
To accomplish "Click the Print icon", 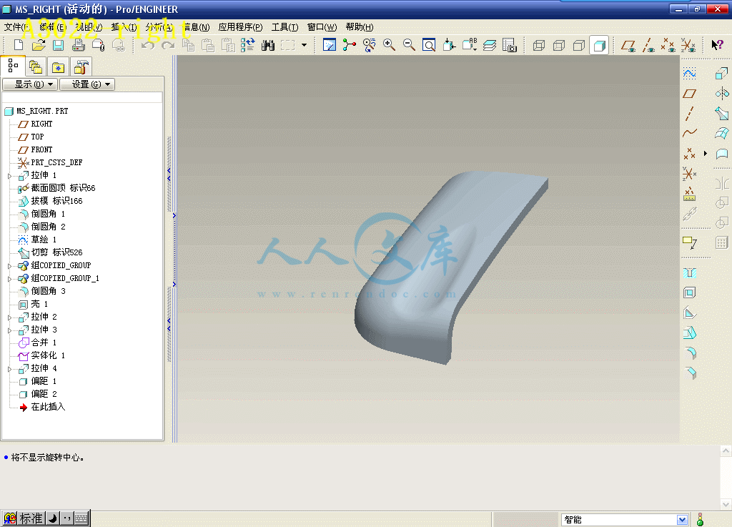I will [78, 45].
